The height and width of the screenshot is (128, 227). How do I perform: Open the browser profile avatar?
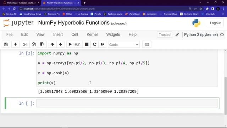tap(218, 9)
